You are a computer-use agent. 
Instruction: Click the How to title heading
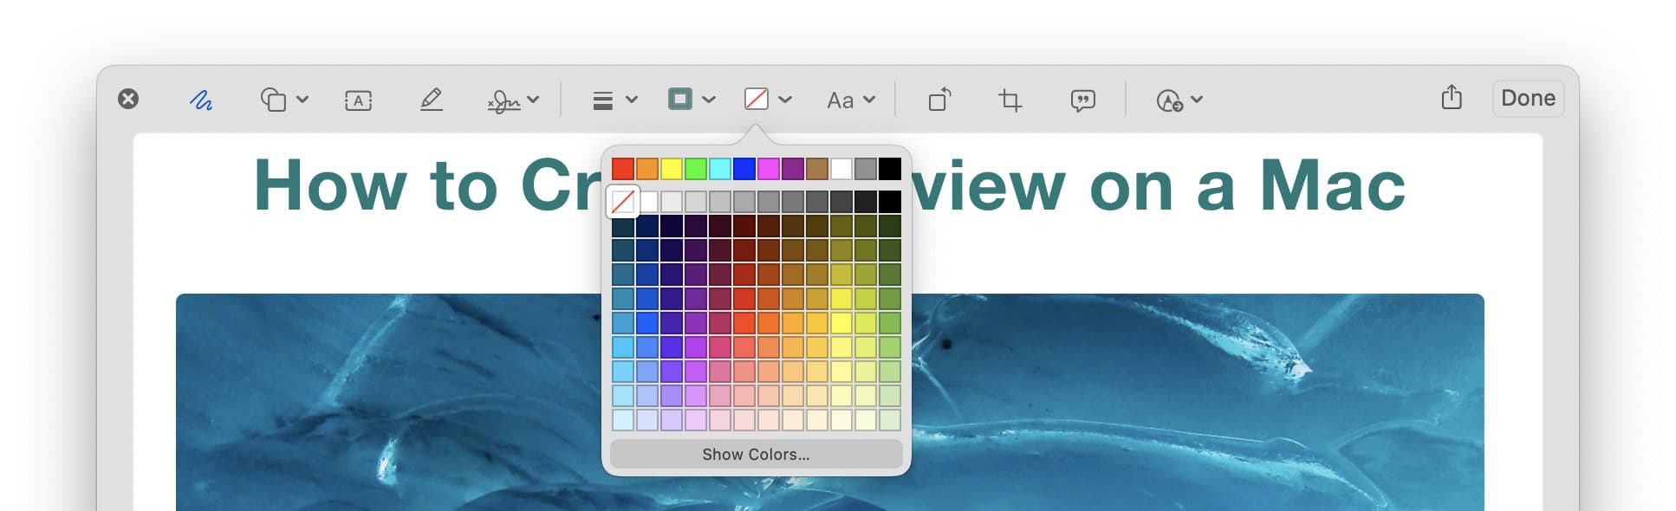point(829,185)
